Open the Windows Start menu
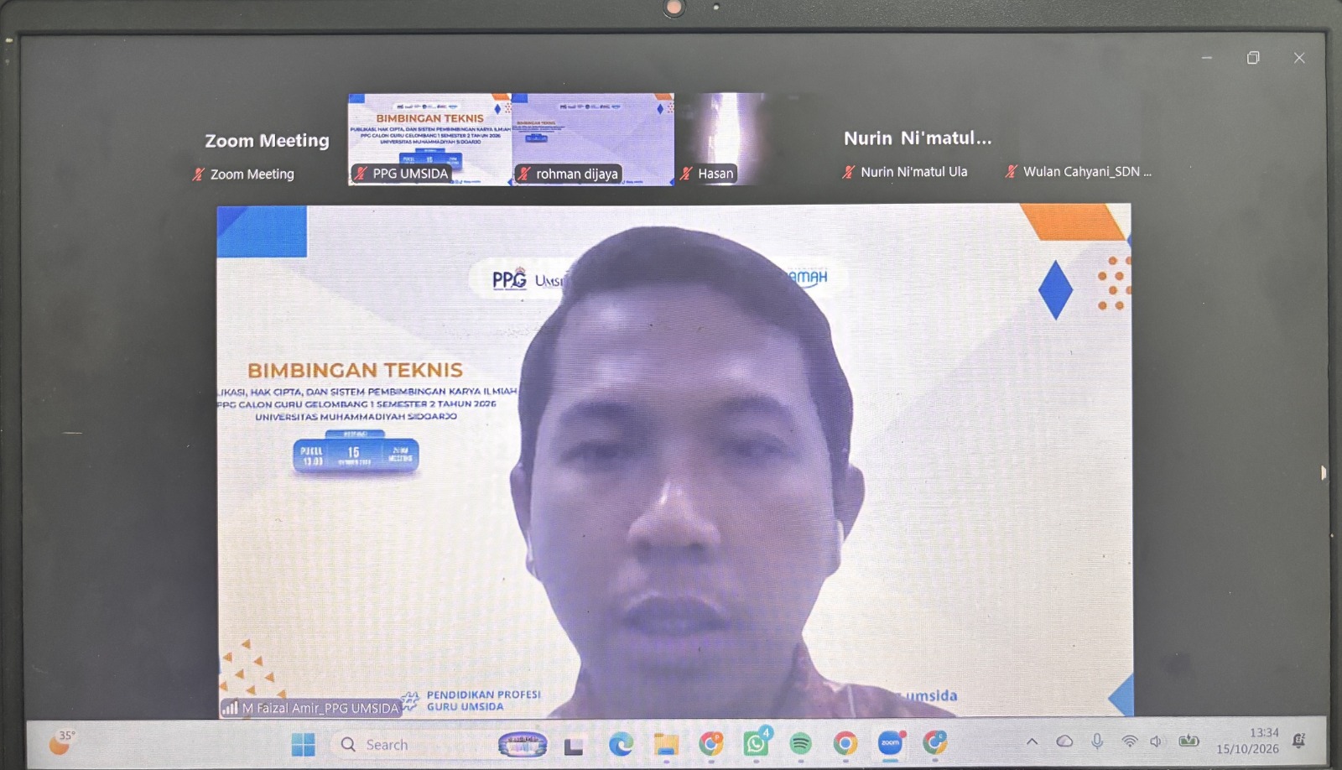This screenshot has height=770, width=1342. (303, 744)
